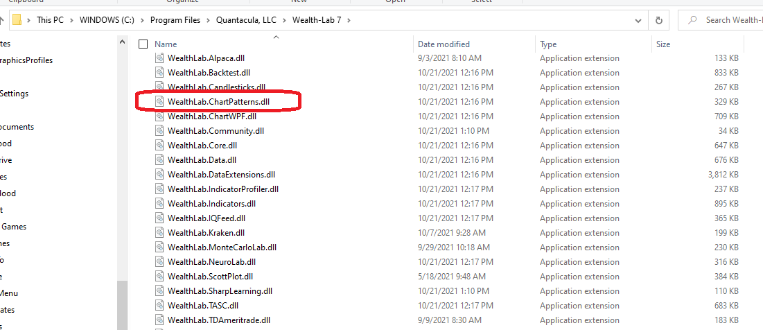Navigate to WINDOWS (C:) breadcrumb
Viewport: 763px width, 330px height.
click(x=107, y=20)
